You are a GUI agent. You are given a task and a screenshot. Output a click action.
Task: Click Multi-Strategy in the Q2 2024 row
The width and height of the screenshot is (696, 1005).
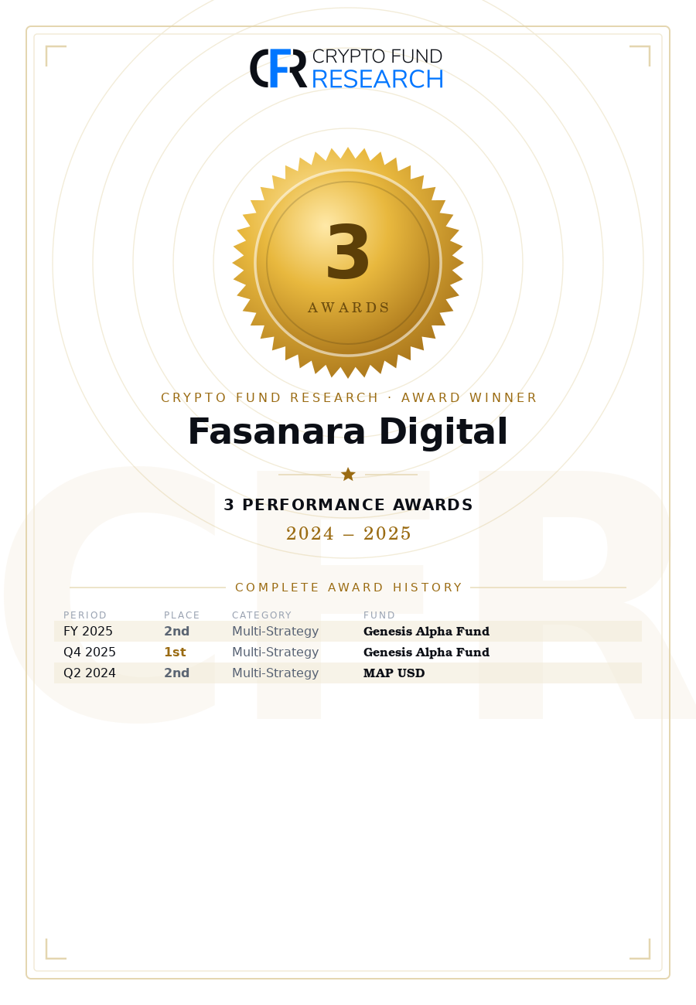275,673
